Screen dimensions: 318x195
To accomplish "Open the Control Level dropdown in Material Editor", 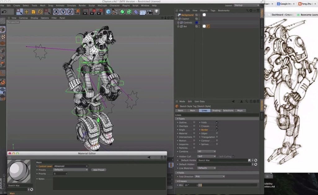I will [71, 166].
